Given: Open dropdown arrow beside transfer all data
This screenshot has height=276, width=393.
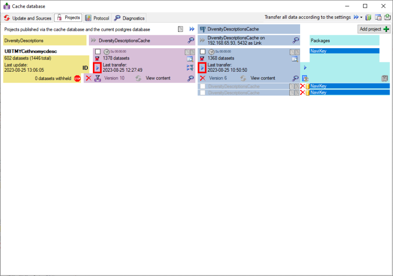Looking at the screenshot, I should (x=361, y=17).
